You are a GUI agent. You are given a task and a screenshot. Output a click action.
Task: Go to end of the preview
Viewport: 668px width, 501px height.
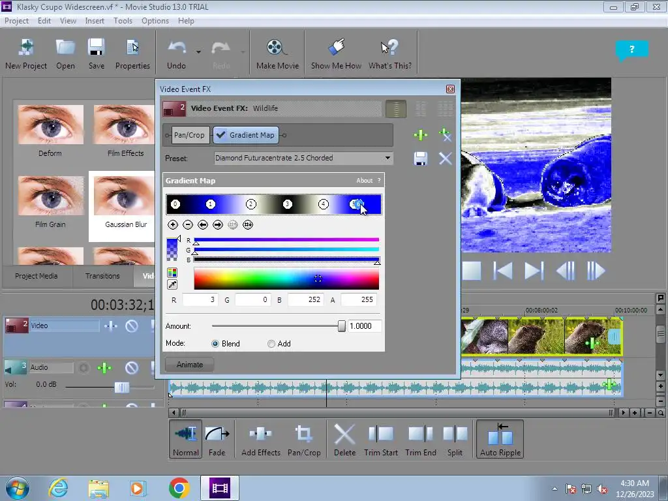click(534, 271)
